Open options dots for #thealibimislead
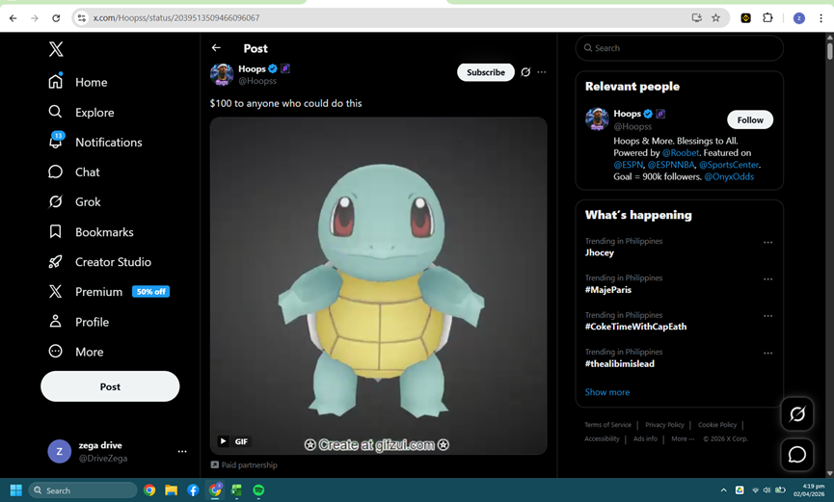The image size is (834, 502). 767,353
